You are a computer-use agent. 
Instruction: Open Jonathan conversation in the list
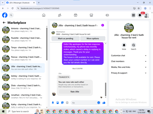(x=23, y=96)
